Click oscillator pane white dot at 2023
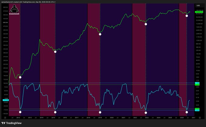 (146, 112)
